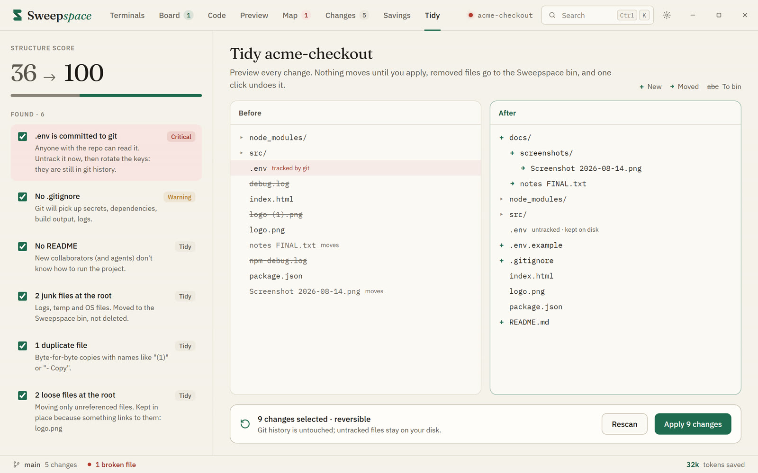
Task: Click the Critical severity badge
Action: pyautogui.click(x=181, y=137)
